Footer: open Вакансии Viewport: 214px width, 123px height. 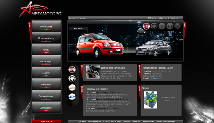click(136, 121)
